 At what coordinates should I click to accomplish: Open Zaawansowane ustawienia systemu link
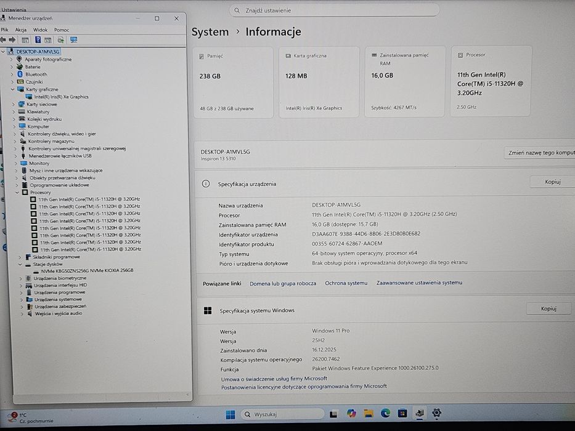click(419, 283)
